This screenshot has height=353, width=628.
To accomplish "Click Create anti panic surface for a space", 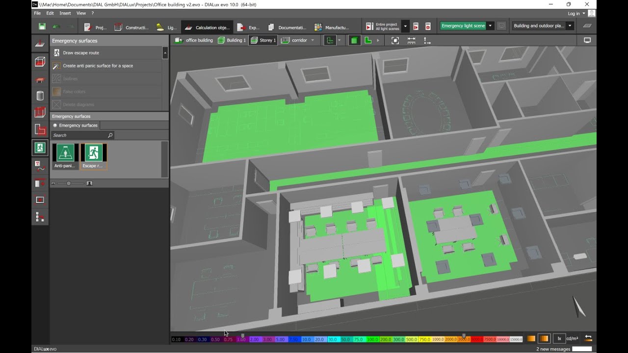I will coord(98,66).
